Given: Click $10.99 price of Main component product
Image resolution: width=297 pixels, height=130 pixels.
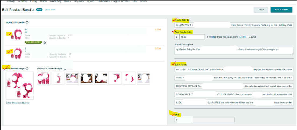Looking at the screenshot, I should [158, 29].
